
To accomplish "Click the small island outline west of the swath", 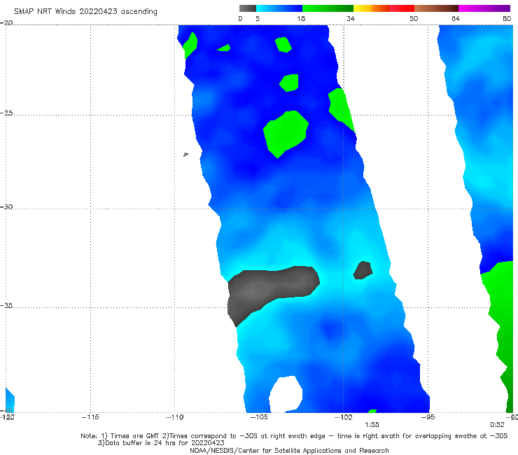I will (185, 154).
